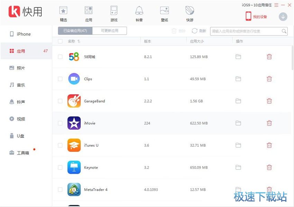The height and width of the screenshot is (207, 294).
Task: Sort by 名称 name column arrow
Action: click(x=79, y=41)
